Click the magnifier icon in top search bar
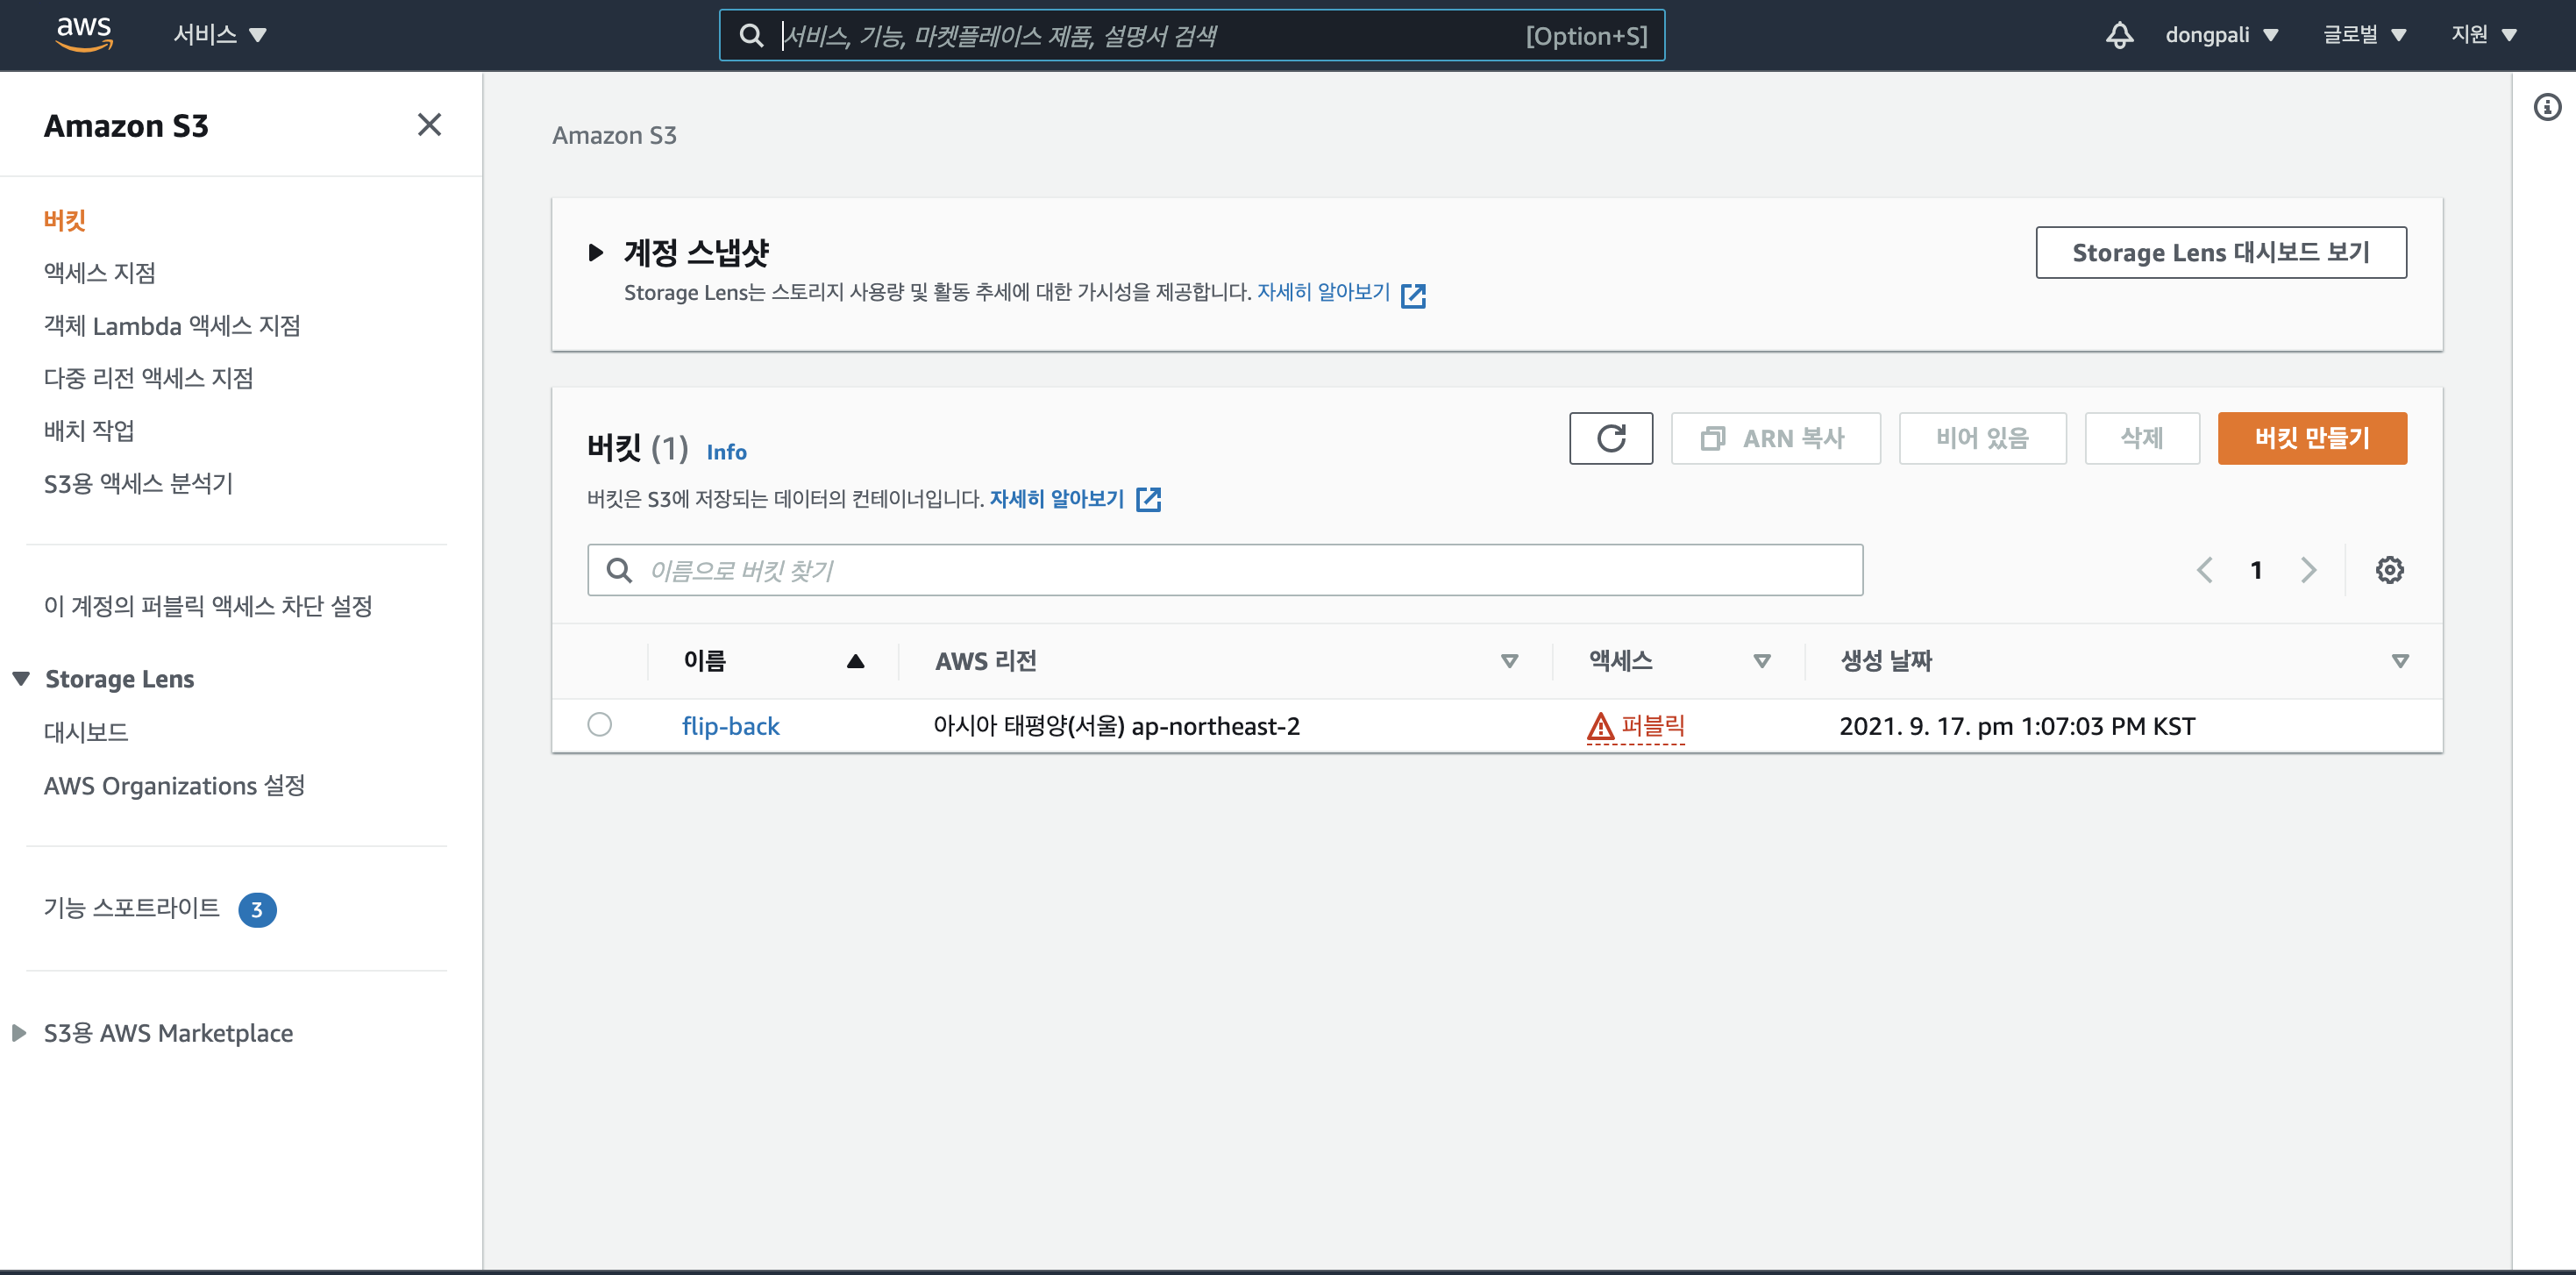Image resolution: width=2576 pixels, height=1275 pixels. (750, 36)
